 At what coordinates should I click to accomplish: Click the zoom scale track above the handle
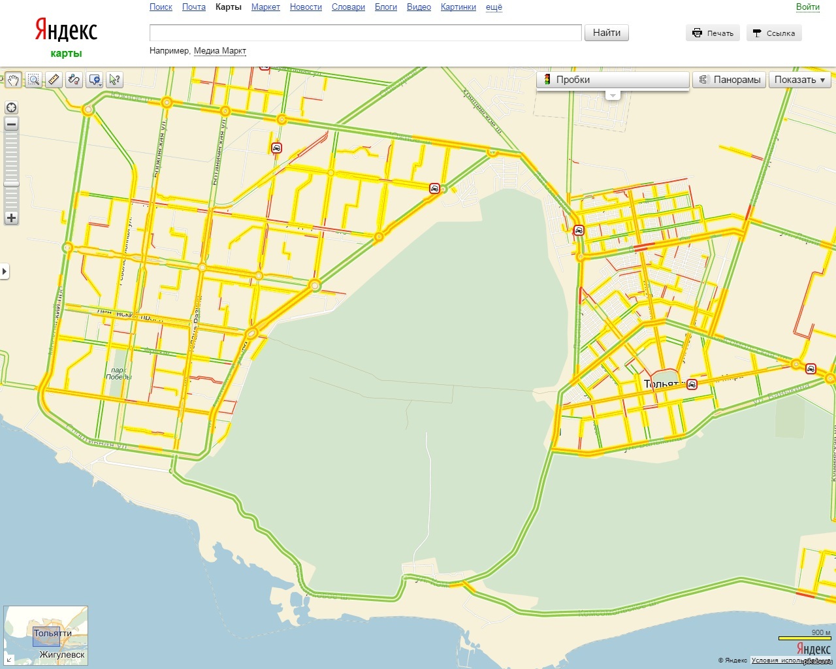click(x=11, y=157)
